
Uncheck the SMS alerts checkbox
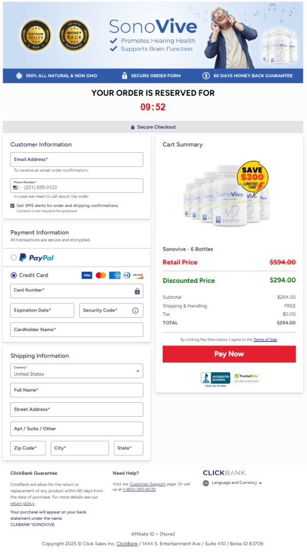[x=13, y=205]
